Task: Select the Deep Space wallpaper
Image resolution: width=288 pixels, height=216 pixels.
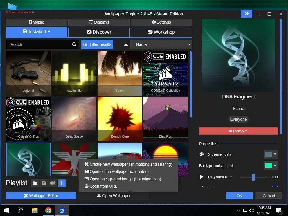Action: [x=74, y=119]
